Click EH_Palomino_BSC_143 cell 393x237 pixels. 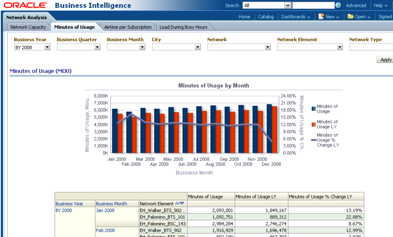click(162, 224)
